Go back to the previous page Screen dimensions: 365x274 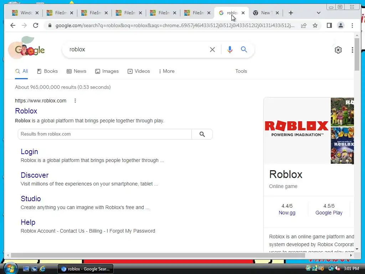click(13, 25)
